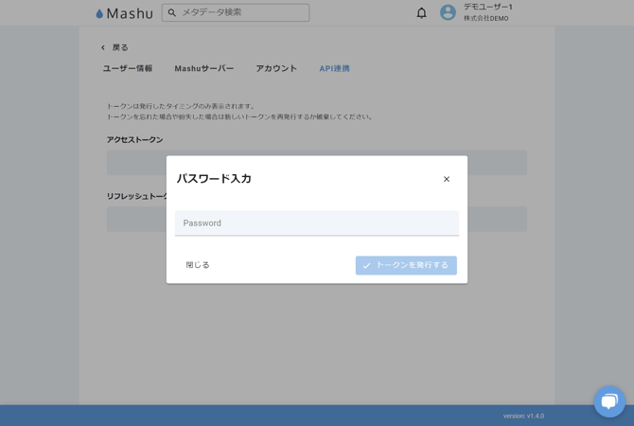The image size is (634, 426).
Task: Click the Password input field
Action: 316,223
